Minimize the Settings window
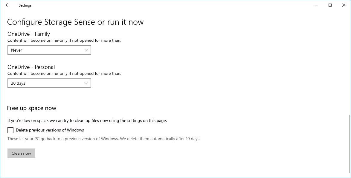Image resolution: width=351 pixels, height=178 pixels. click(316, 5)
